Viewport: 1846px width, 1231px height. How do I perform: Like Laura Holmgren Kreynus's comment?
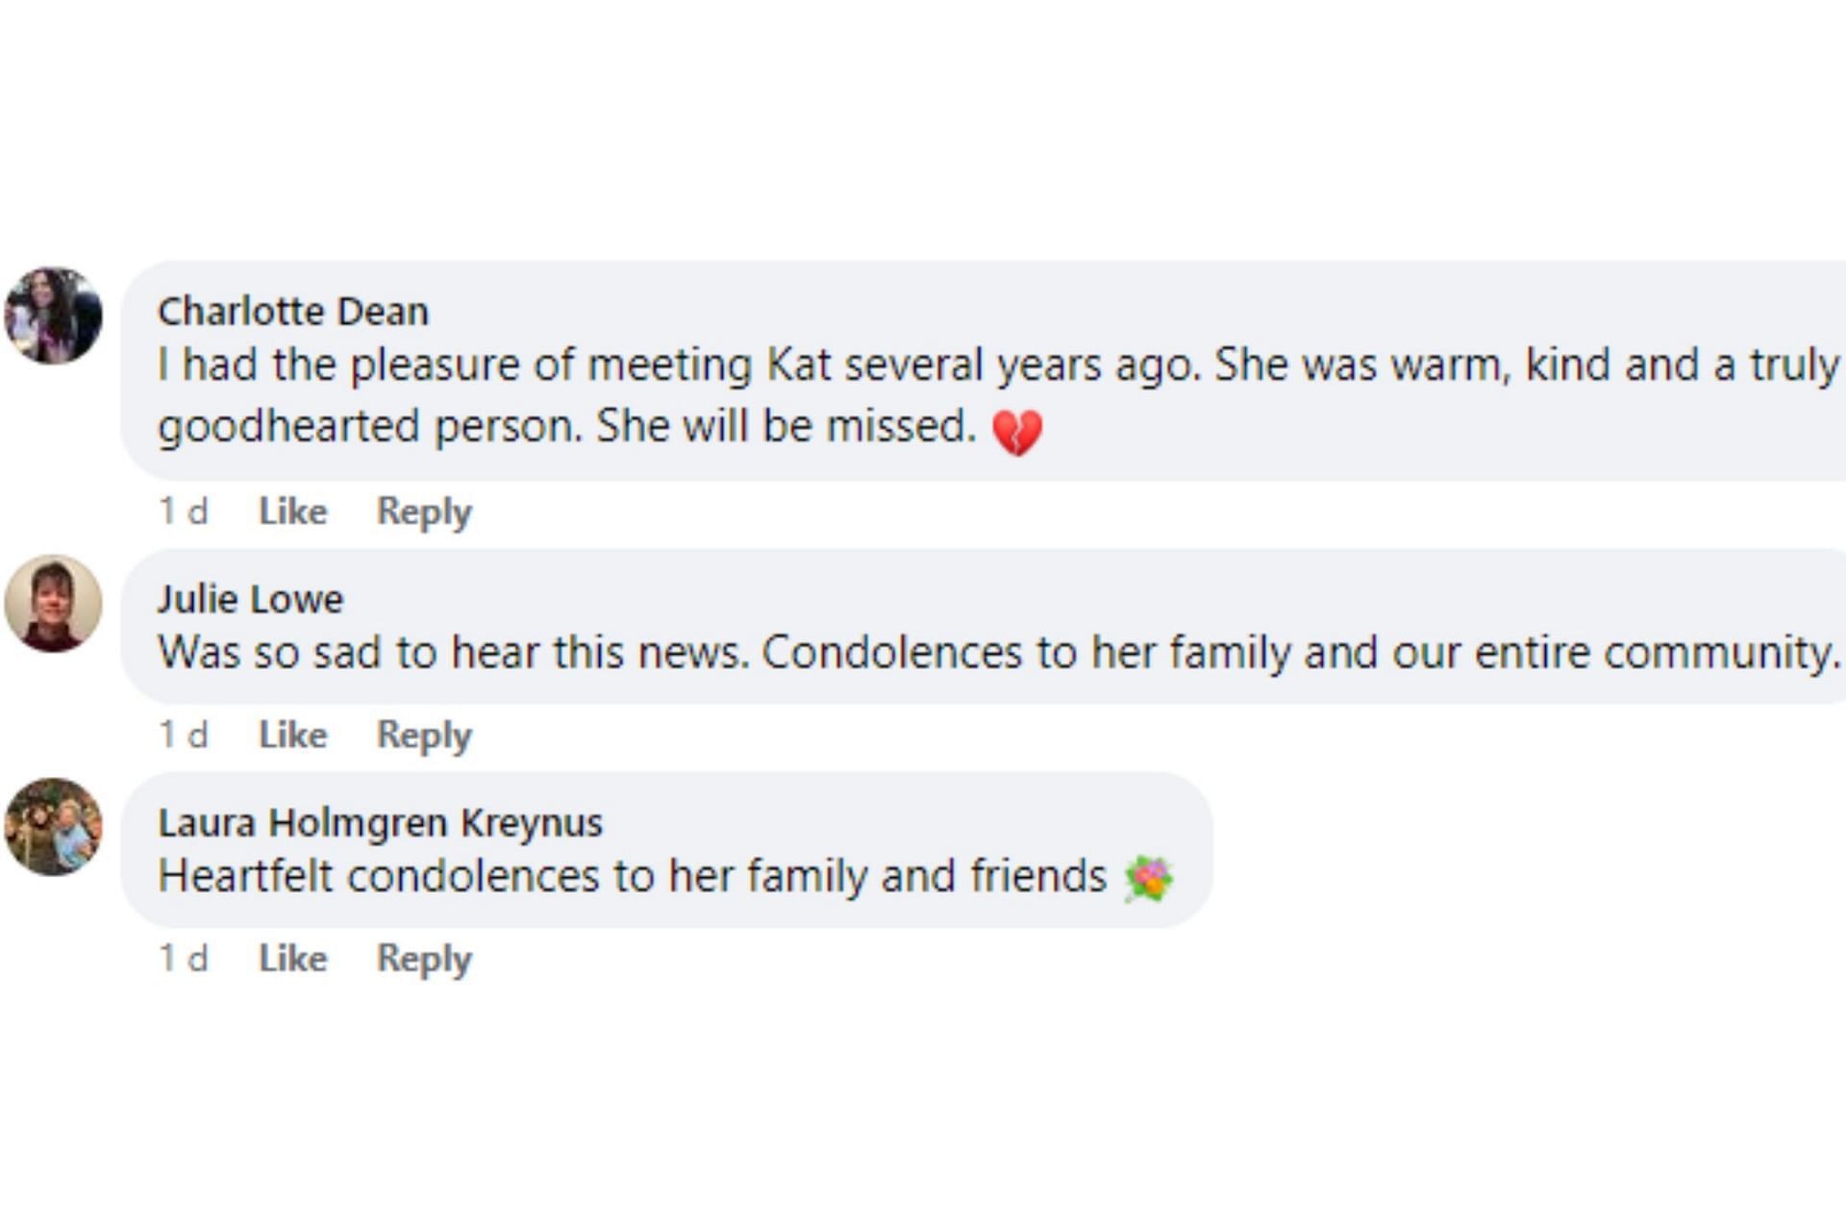(293, 958)
